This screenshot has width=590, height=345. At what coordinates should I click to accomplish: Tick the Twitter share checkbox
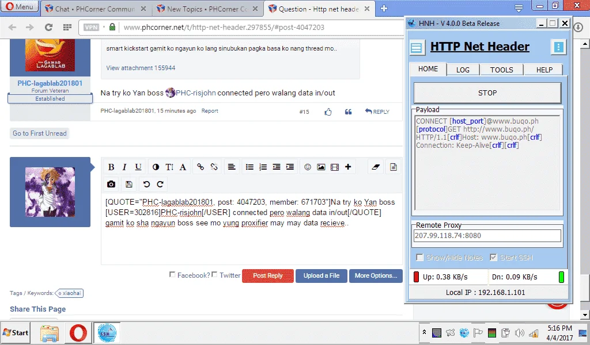[x=214, y=274]
